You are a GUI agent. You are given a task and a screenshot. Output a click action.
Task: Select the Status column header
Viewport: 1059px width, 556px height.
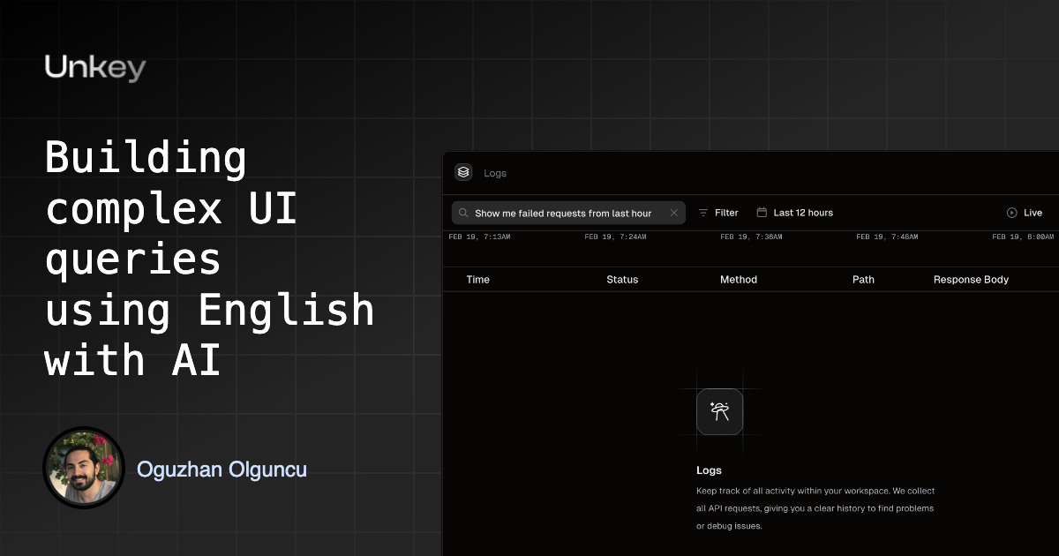coord(622,280)
